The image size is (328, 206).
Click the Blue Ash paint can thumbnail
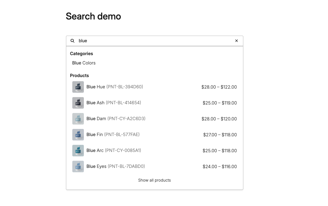click(78, 103)
